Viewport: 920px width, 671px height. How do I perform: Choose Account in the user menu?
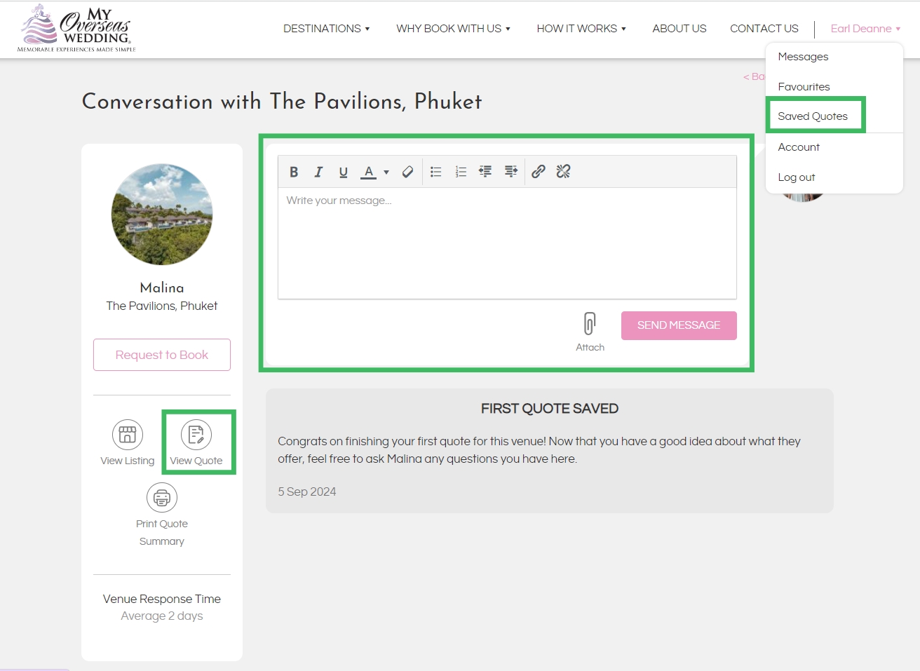[799, 147]
